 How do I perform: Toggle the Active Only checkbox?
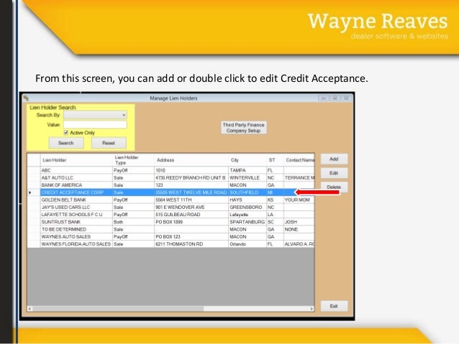point(66,133)
